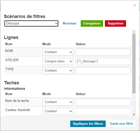Screen dimensions: 140x131
Task: Click the TYPE value input field
Action: (103, 71)
